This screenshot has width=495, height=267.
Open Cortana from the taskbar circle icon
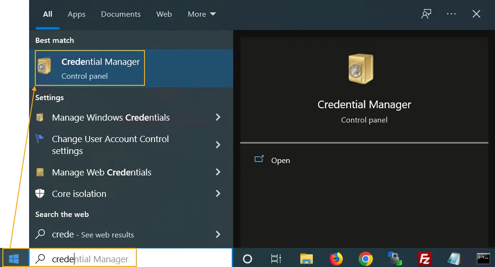(247, 259)
